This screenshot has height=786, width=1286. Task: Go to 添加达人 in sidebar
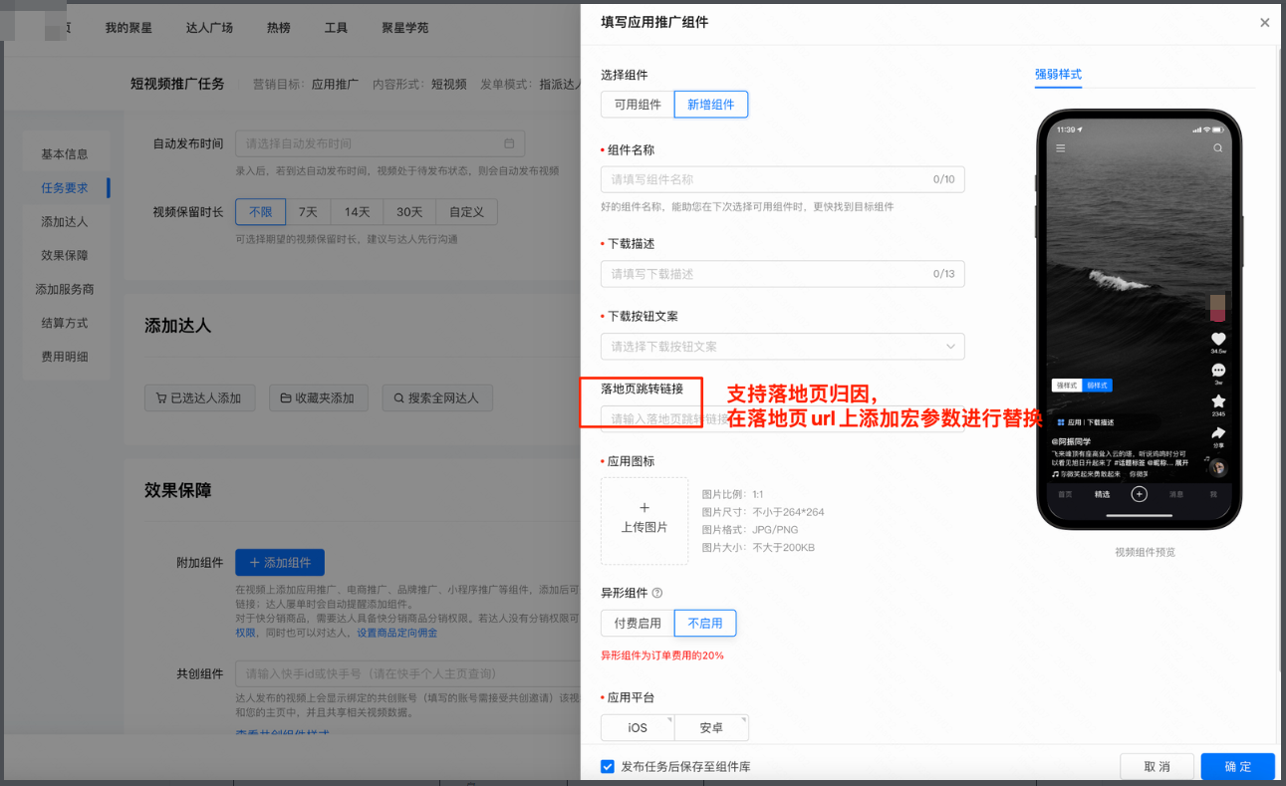pos(65,222)
